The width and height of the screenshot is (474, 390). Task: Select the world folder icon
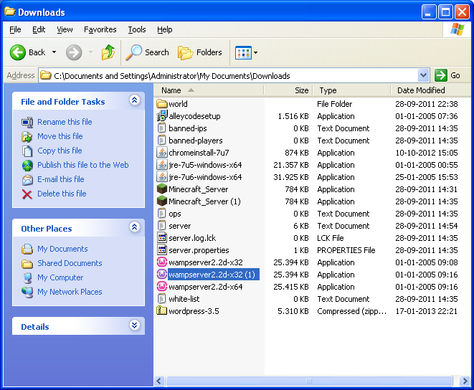click(x=162, y=104)
